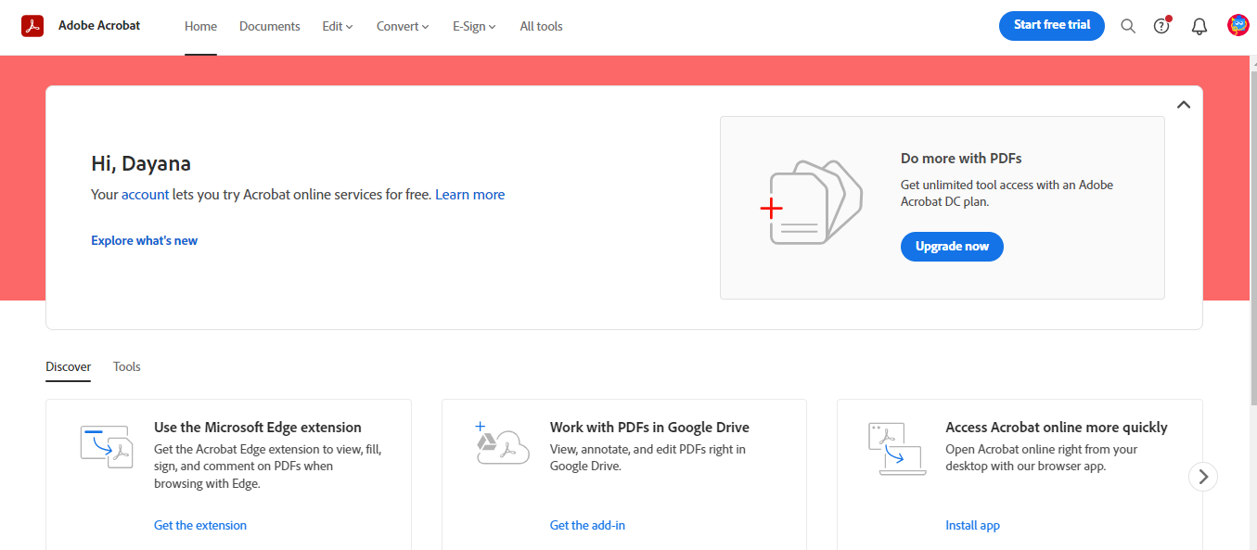Go to the Documents menu item
1257x550 pixels.
[269, 26]
